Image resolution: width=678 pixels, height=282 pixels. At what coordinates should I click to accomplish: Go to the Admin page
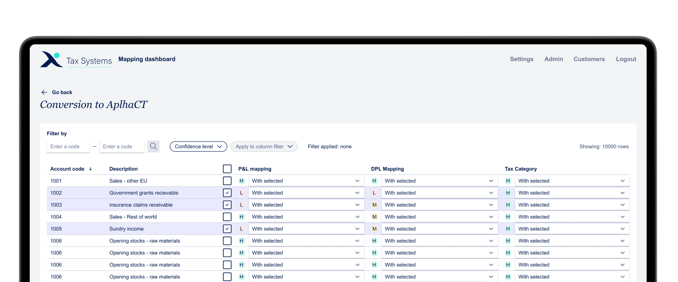click(554, 59)
